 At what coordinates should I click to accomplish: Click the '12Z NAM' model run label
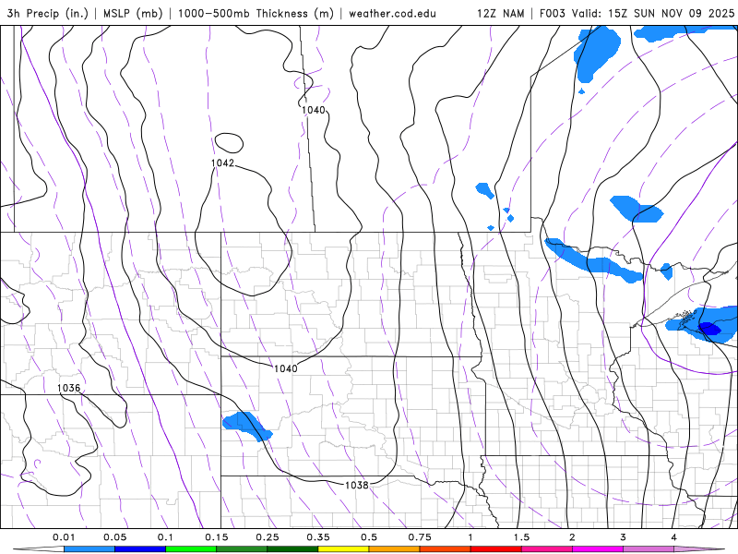click(x=500, y=13)
